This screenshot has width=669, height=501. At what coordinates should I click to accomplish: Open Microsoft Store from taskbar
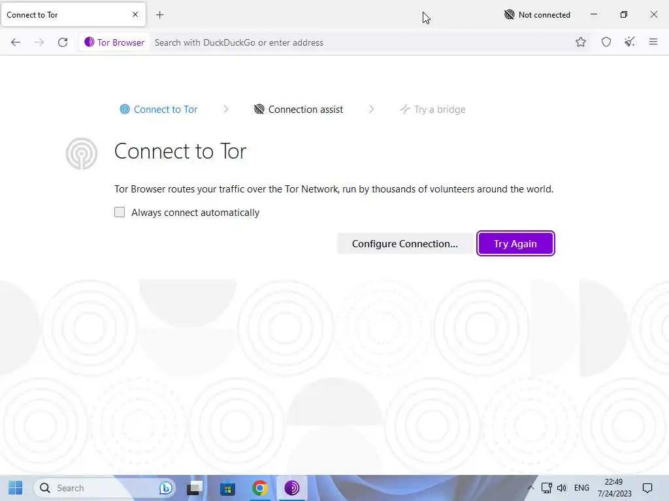pos(227,488)
